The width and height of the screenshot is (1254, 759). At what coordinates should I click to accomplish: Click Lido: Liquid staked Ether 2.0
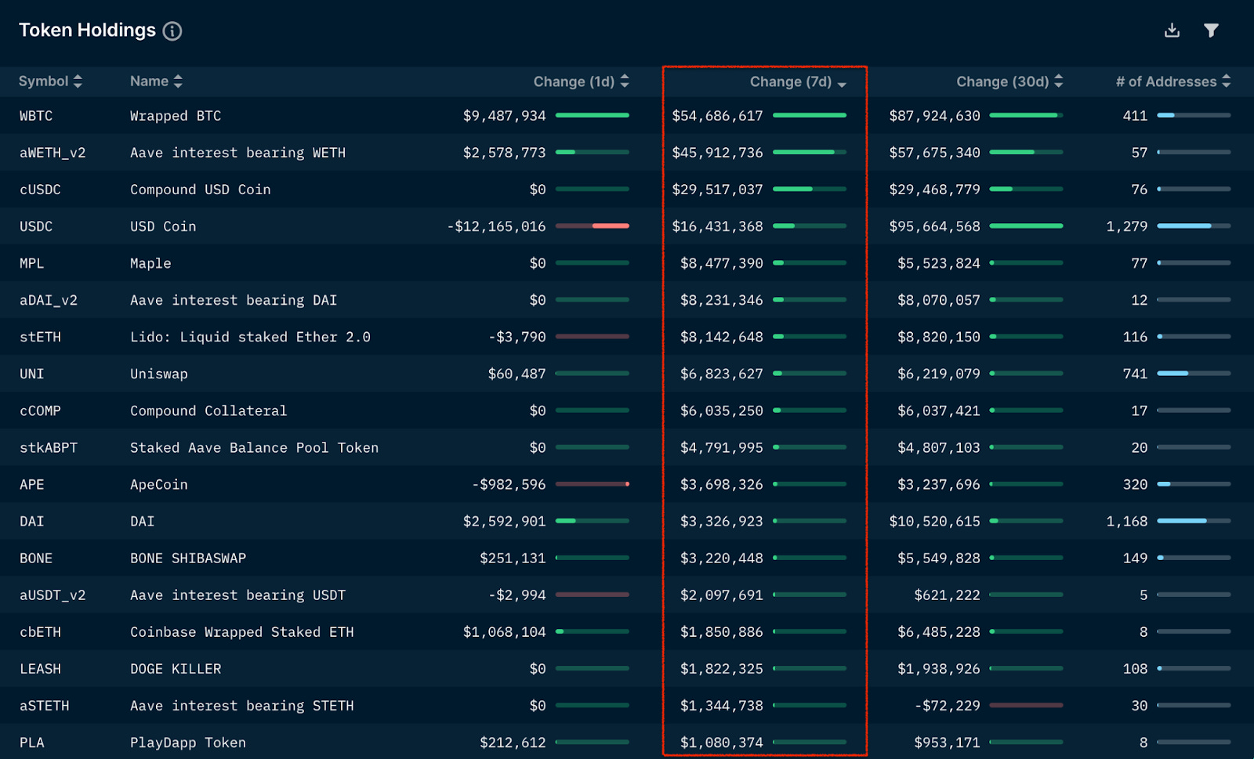(x=250, y=337)
